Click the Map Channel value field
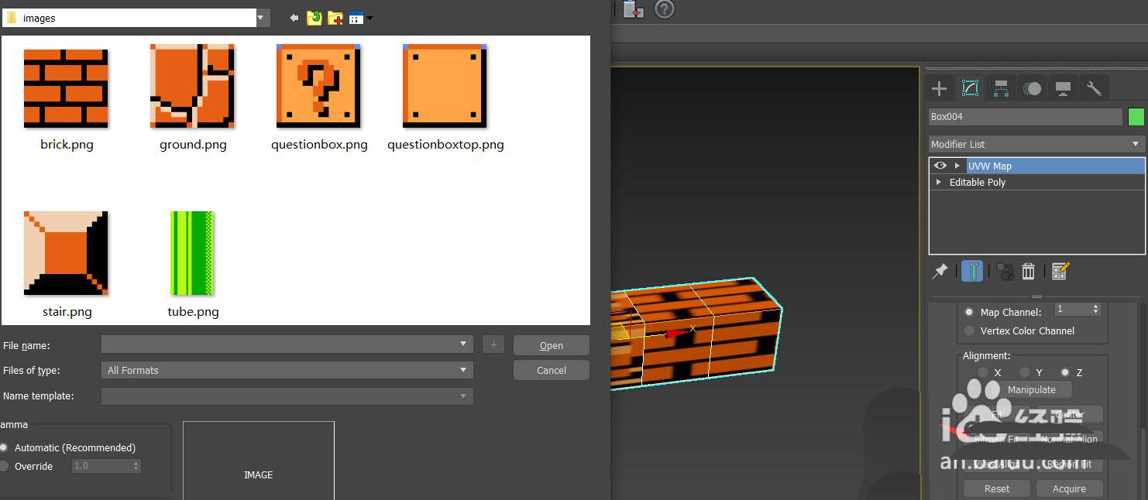The height and width of the screenshot is (500, 1148). click(1071, 309)
